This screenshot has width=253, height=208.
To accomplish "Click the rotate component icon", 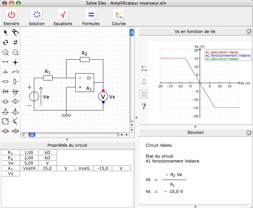I will pyautogui.click(x=6, y=42).
